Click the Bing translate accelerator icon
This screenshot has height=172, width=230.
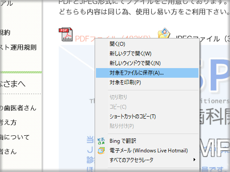coord(101,141)
